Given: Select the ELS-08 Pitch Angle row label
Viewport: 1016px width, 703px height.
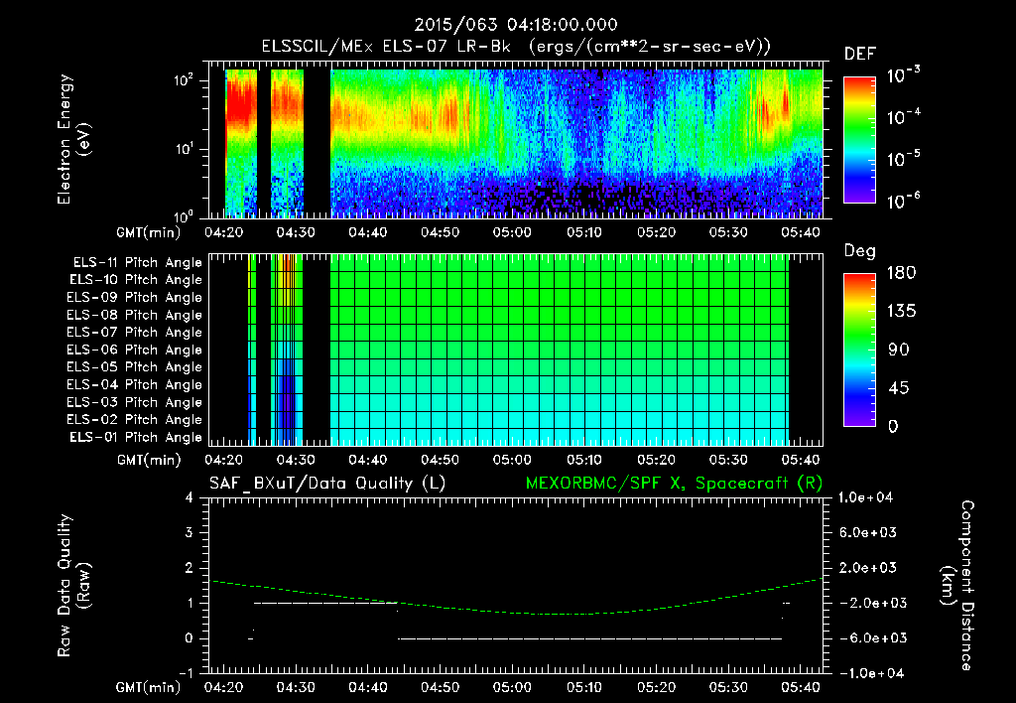Looking at the screenshot, I should [135, 315].
